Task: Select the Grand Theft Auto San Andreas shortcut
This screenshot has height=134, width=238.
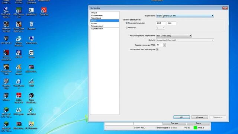Action: pos(19,27)
